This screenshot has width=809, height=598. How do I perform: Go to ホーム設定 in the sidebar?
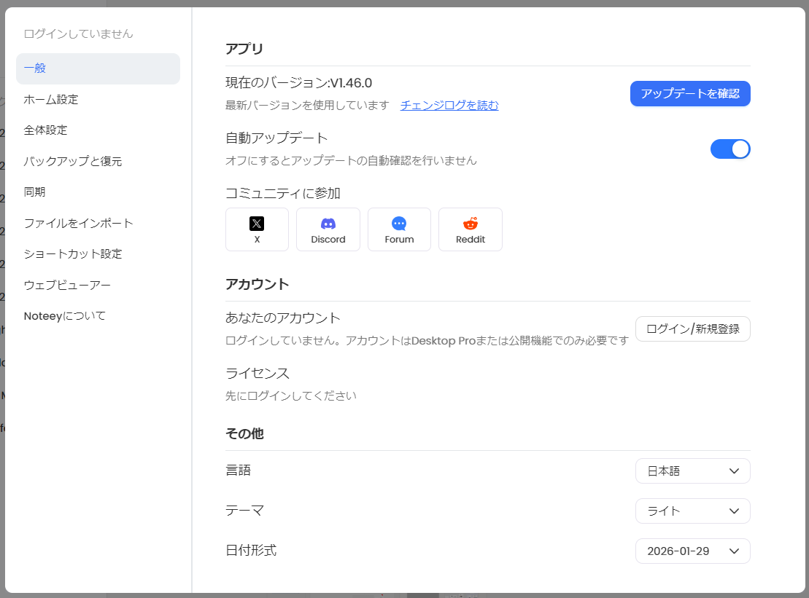pyautogui.click(x=98, y=99)
